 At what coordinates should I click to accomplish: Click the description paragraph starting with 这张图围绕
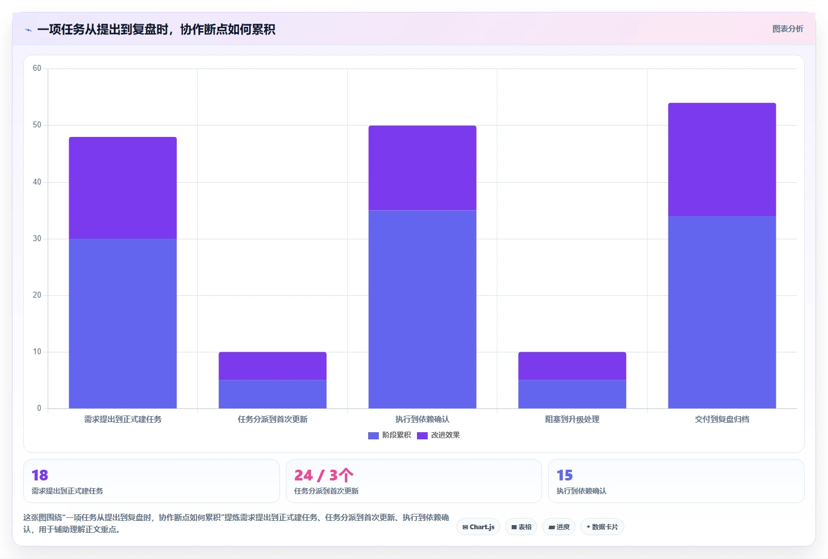pos(236,523)
